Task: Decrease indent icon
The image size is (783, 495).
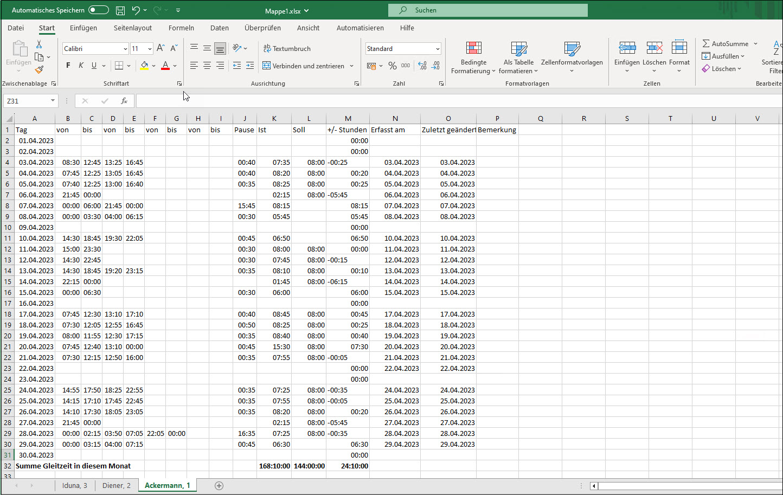Action: [237, 66]
